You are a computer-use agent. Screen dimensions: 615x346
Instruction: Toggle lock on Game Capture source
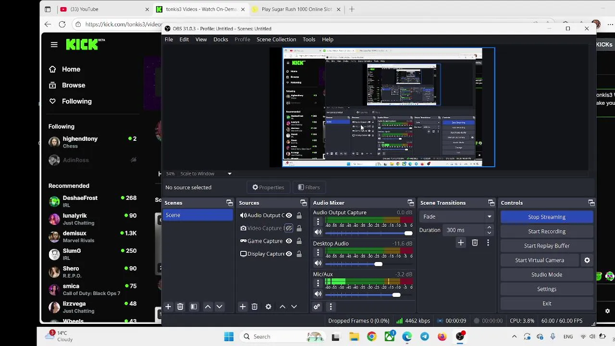(x=299, y=241)
